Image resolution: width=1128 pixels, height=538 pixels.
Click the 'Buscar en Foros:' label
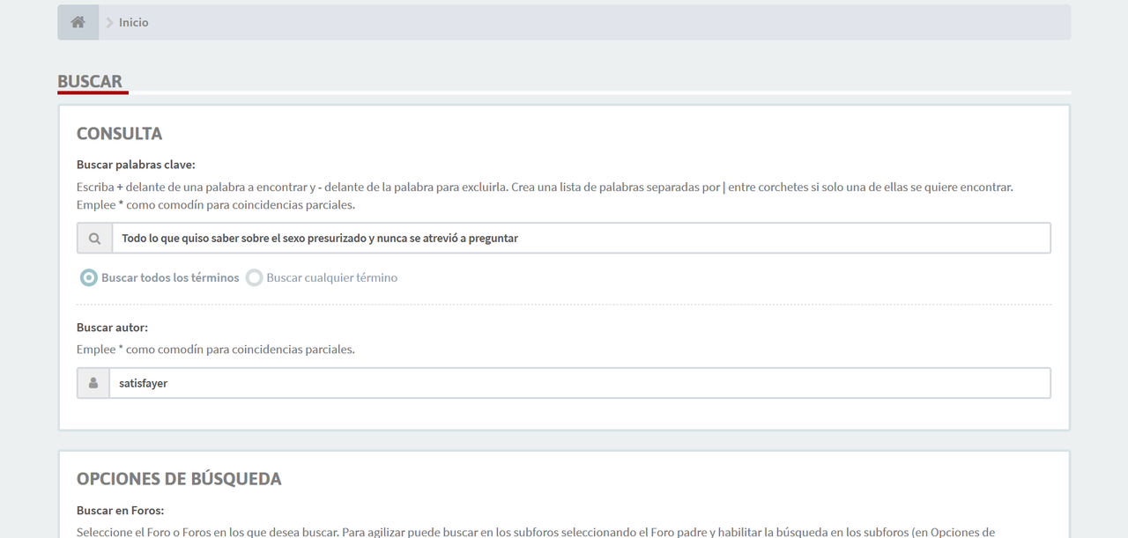120,511
